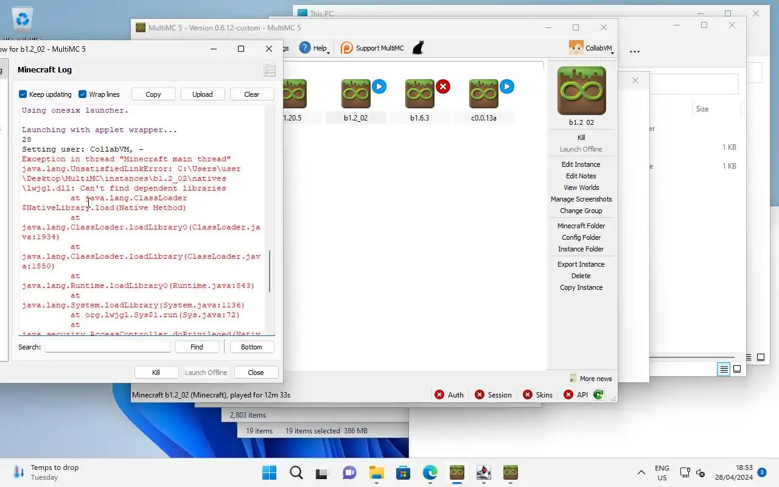
Task: Click the ENG US language indicator
Action: pyautogui.click(x=662, y=472)
